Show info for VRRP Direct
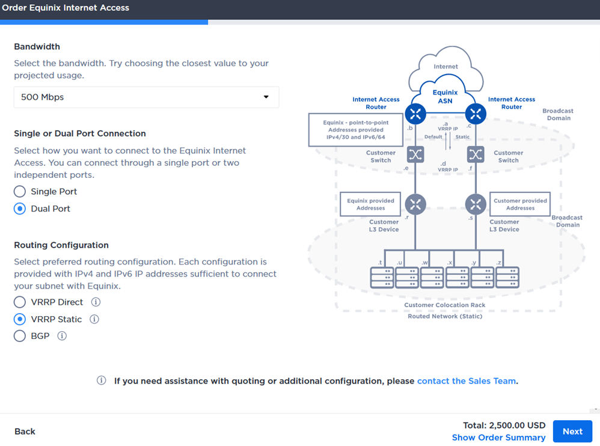 [x=96, y=302]
